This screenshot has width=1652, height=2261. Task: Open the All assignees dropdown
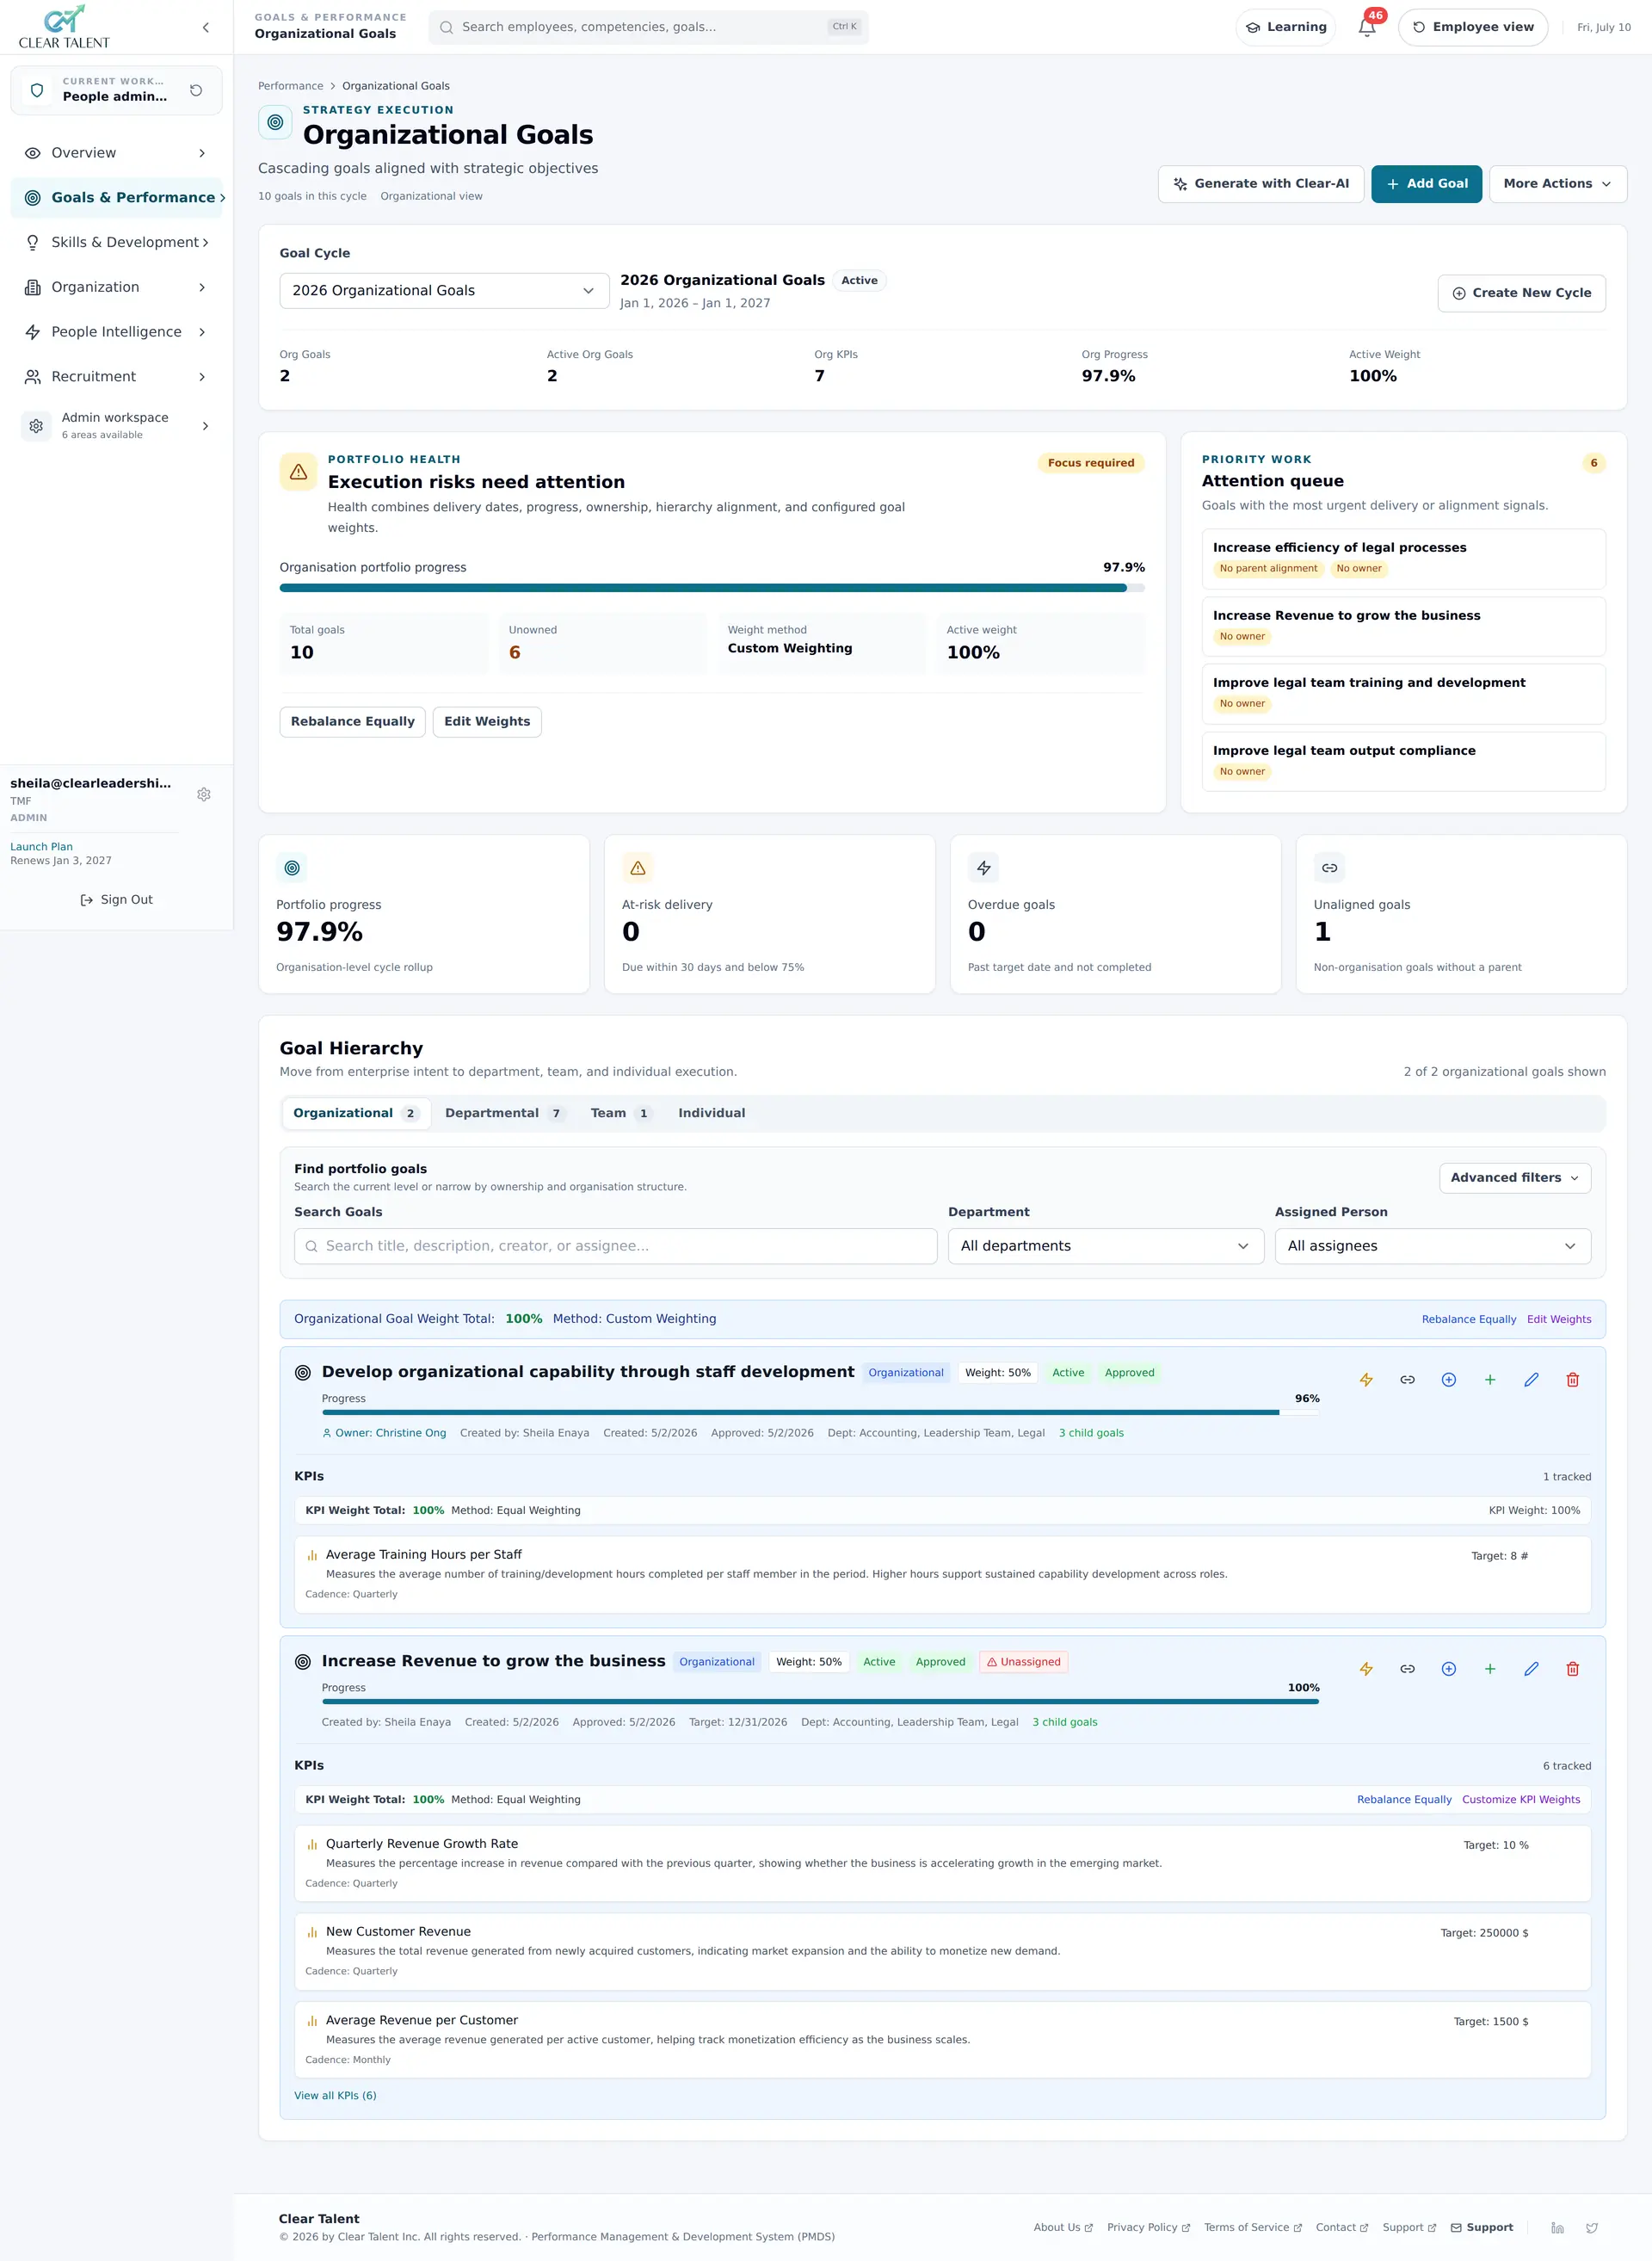[x=1432, y=1245]
